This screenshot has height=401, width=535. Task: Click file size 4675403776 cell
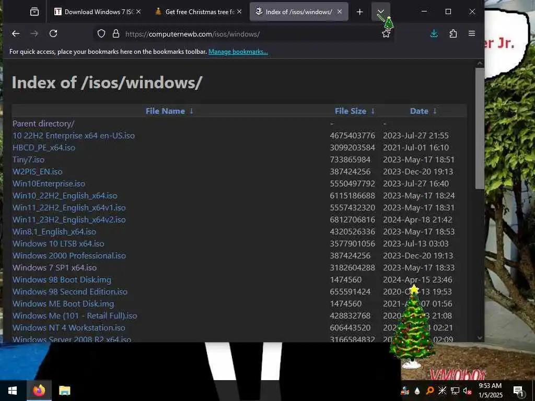353,135
